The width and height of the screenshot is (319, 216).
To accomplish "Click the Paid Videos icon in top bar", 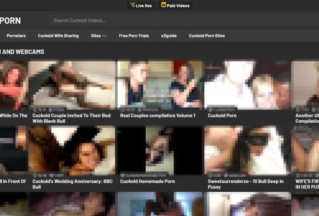I will [x=164, y=5].
